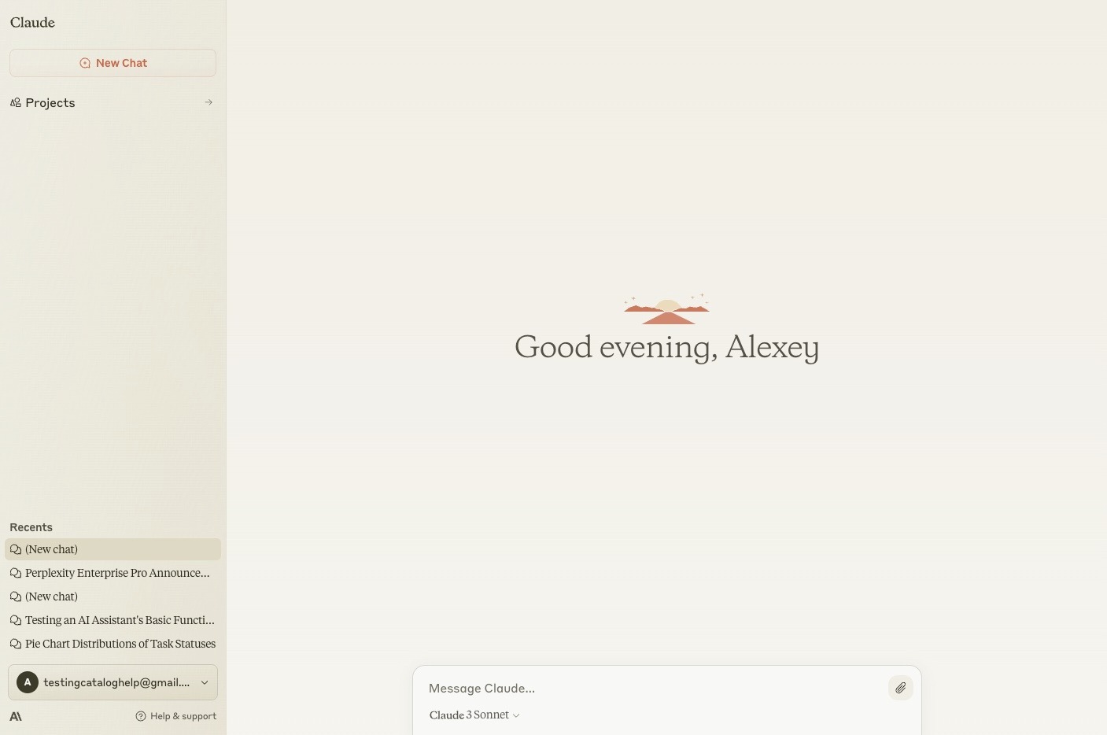Click the arrow next to Projects

pyautogui.click(x=208, y=102)
